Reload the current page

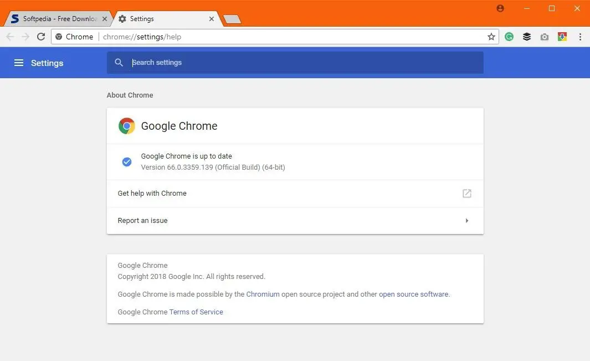41,37
